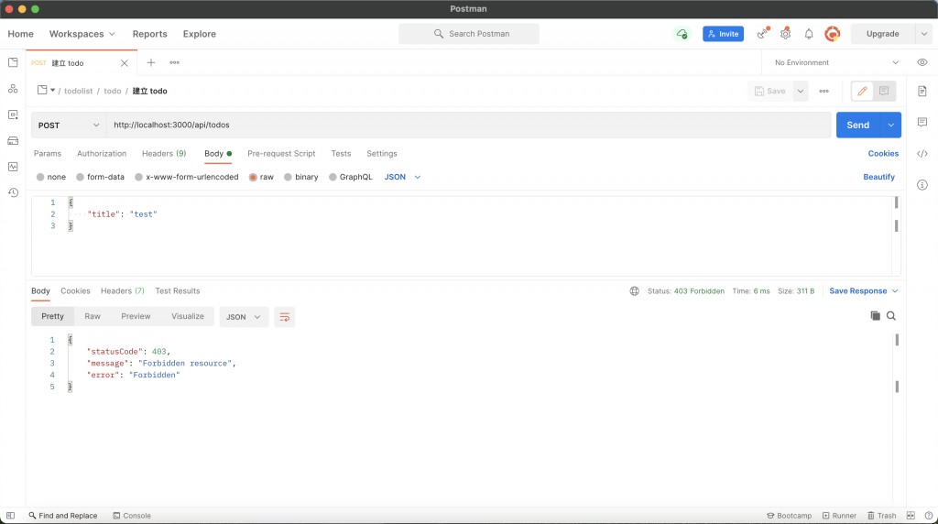Expand the Upgrade button arrow
The width and height of the screenshot is (938, 524).
tap(923, 34)
